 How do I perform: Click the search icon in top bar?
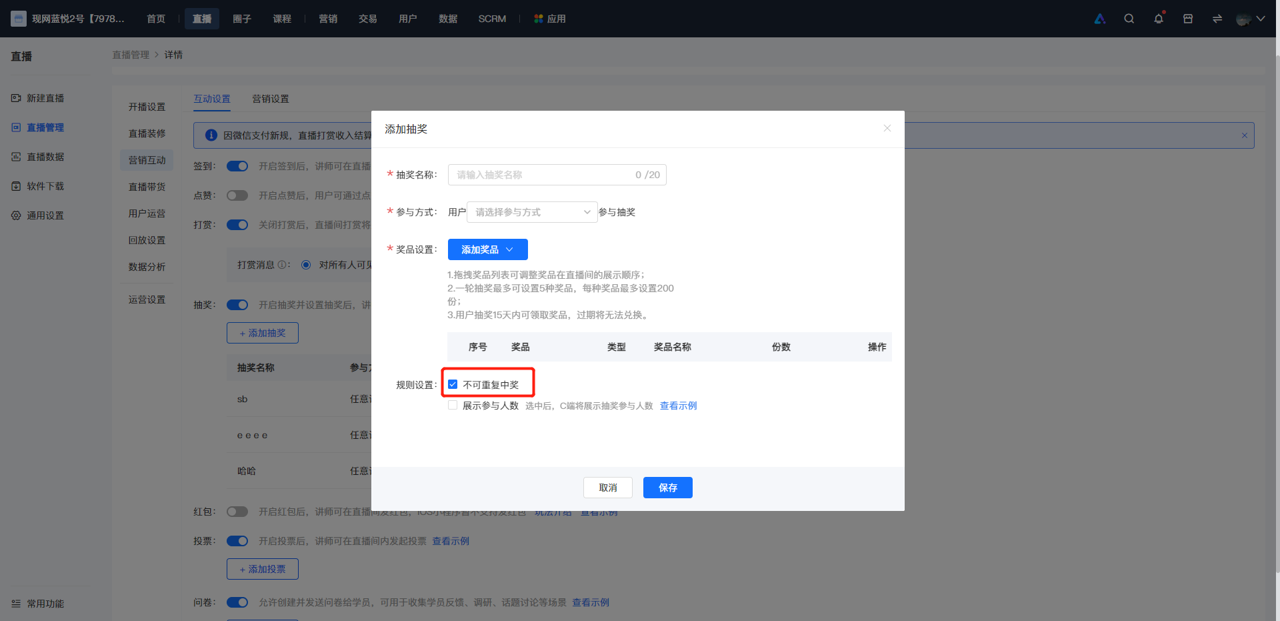click(1129, 19)
